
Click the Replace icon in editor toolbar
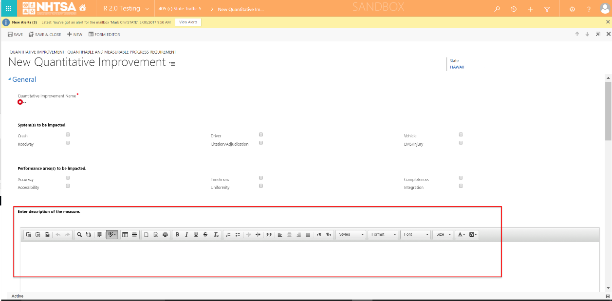[89, 234]
